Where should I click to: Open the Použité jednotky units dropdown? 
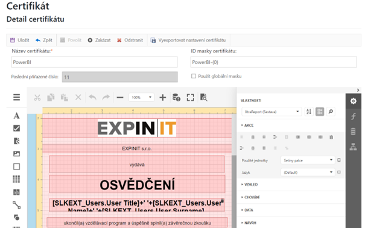pos(308,160)
